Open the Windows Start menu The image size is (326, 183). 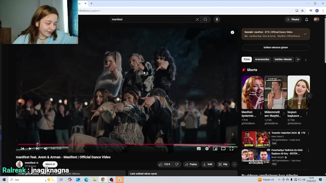point(4,180)
